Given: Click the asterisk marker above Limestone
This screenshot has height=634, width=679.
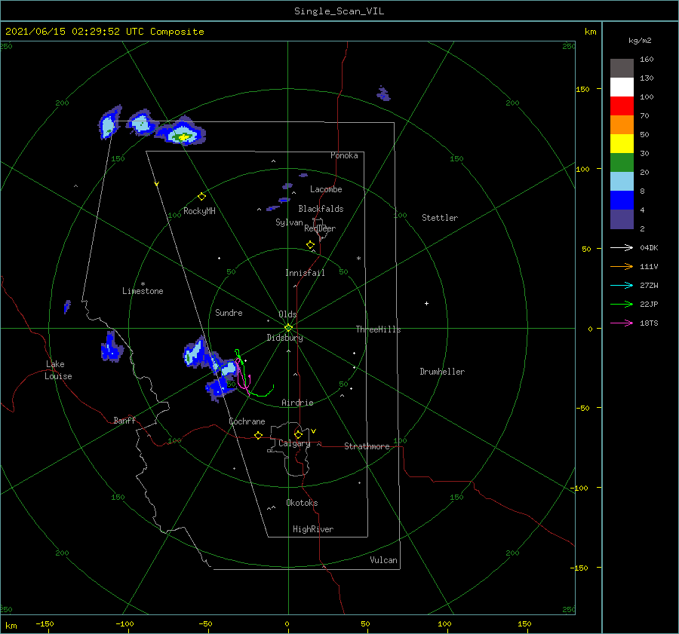Looking at the screenshot, I should click(143, 284).
